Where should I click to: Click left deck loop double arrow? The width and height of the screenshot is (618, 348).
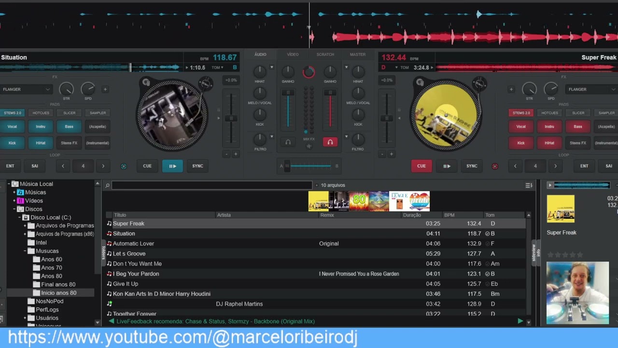pos(103,166)
